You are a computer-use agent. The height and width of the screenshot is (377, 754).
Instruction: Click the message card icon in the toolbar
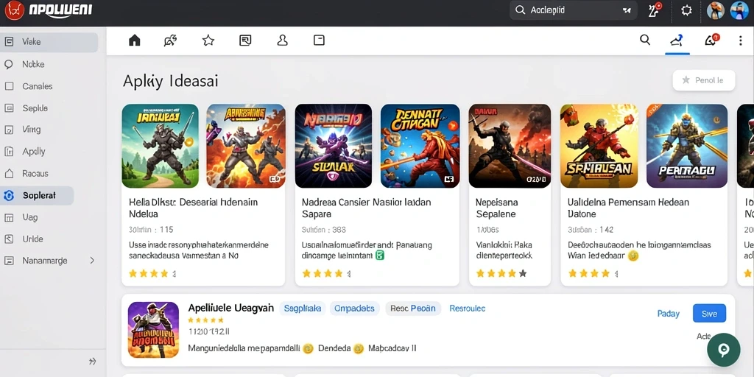coord(245,40)
